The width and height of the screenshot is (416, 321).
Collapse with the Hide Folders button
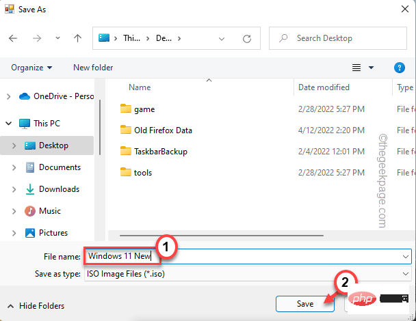[36, 306]
